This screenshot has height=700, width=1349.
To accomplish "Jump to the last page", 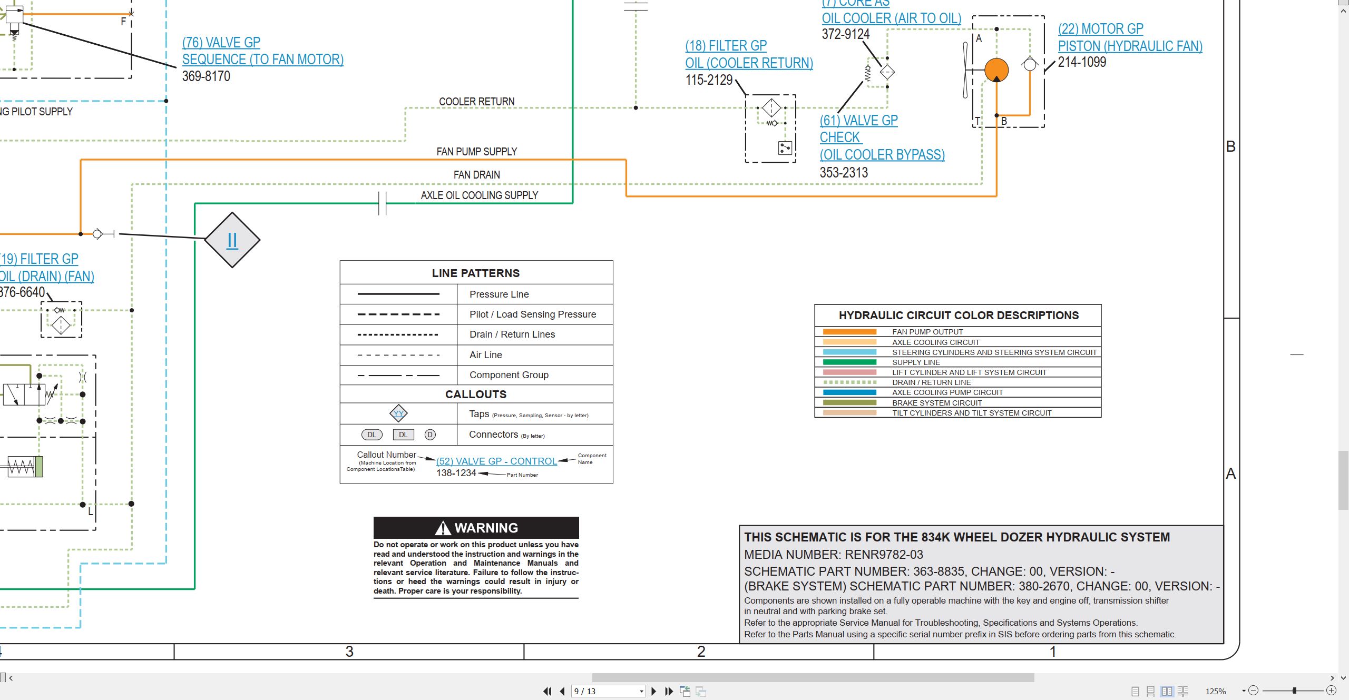I will [669, 691].
